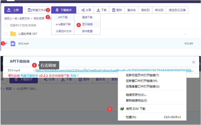
Task: Open the 网盘万能助手 install link
Action: [x=29, y=76]
